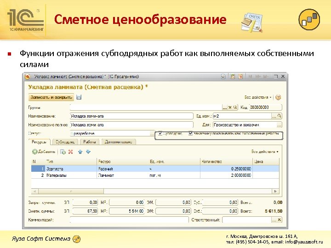
Task: Click the M- button in title bar
Action: pos(266,77)
